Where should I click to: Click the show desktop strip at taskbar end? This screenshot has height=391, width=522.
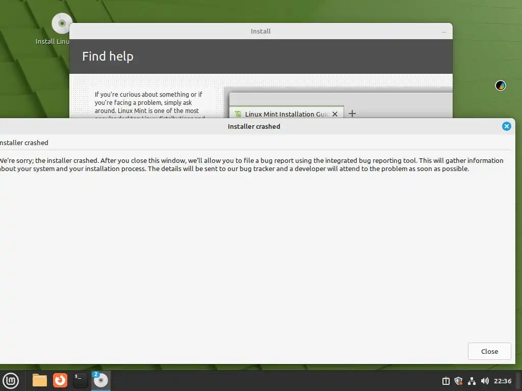518,381
